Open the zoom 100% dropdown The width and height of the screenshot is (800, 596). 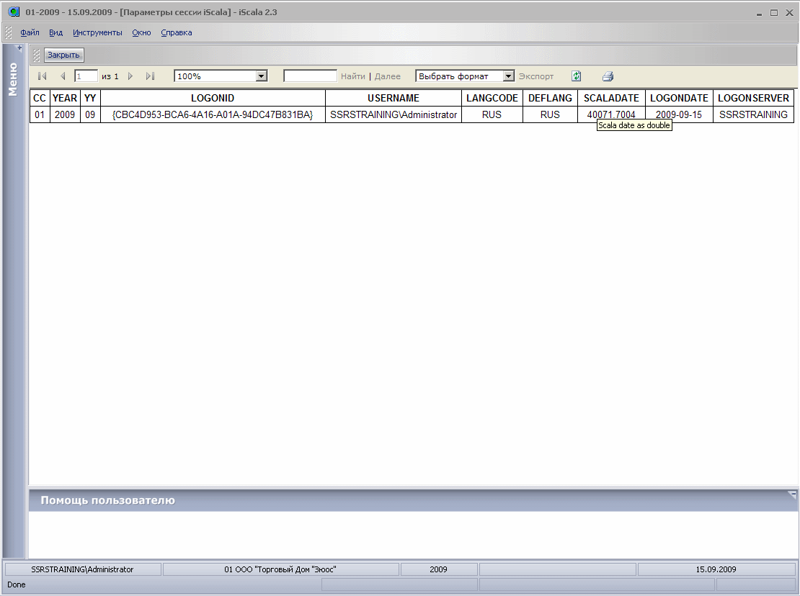click(x=261, y=76)
